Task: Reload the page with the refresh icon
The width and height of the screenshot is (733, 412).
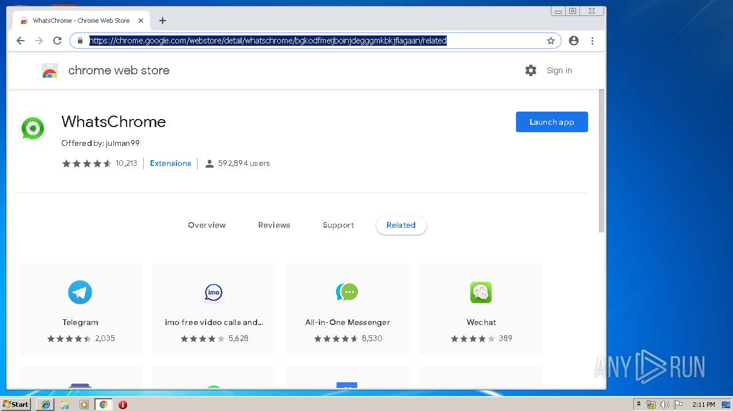Action: point(57,41)
